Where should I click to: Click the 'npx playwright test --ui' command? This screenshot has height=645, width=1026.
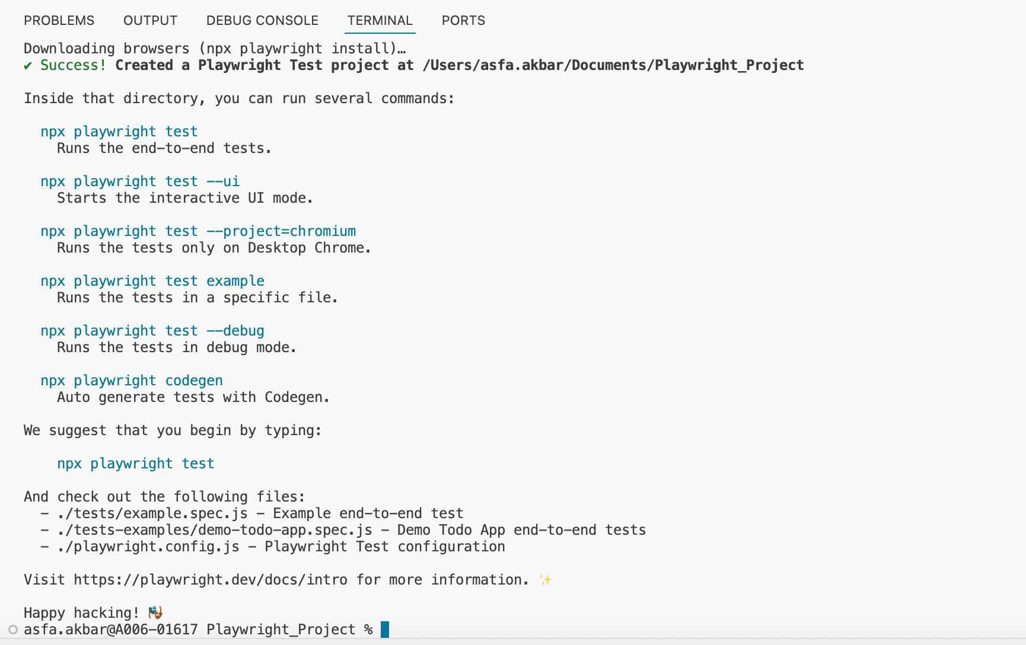pyautogui.click(x=140, y=181)
